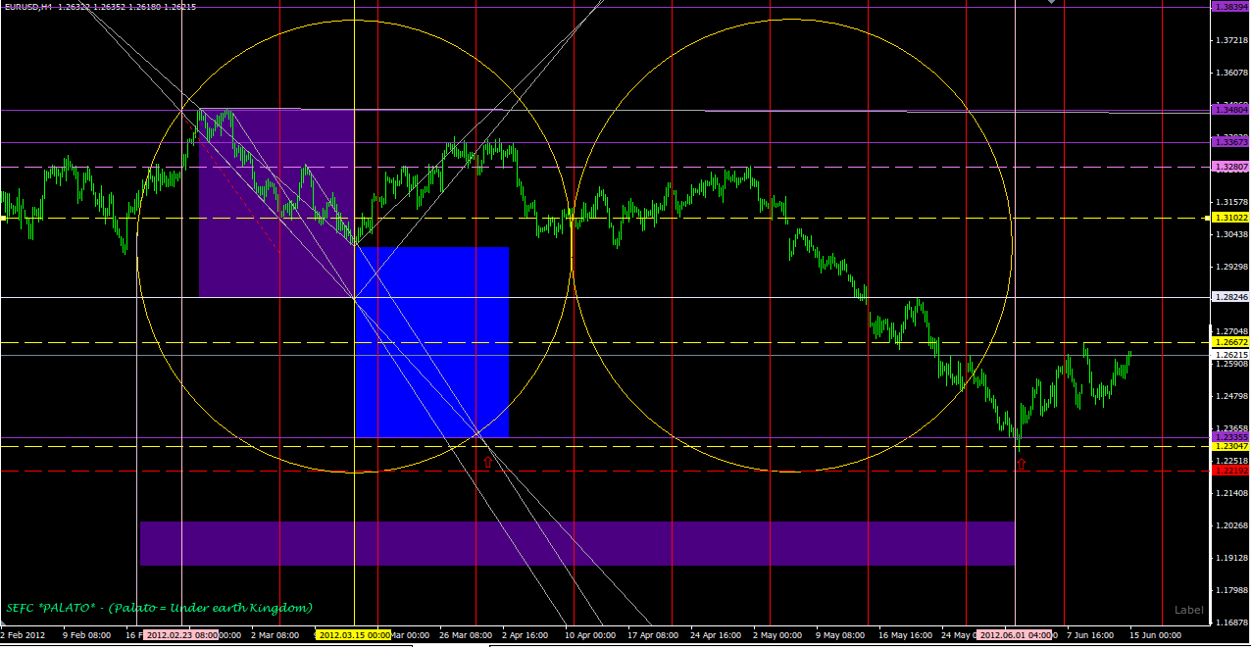
Task: Click the 1.32807 pink price label
Action: click(1229, 168)
